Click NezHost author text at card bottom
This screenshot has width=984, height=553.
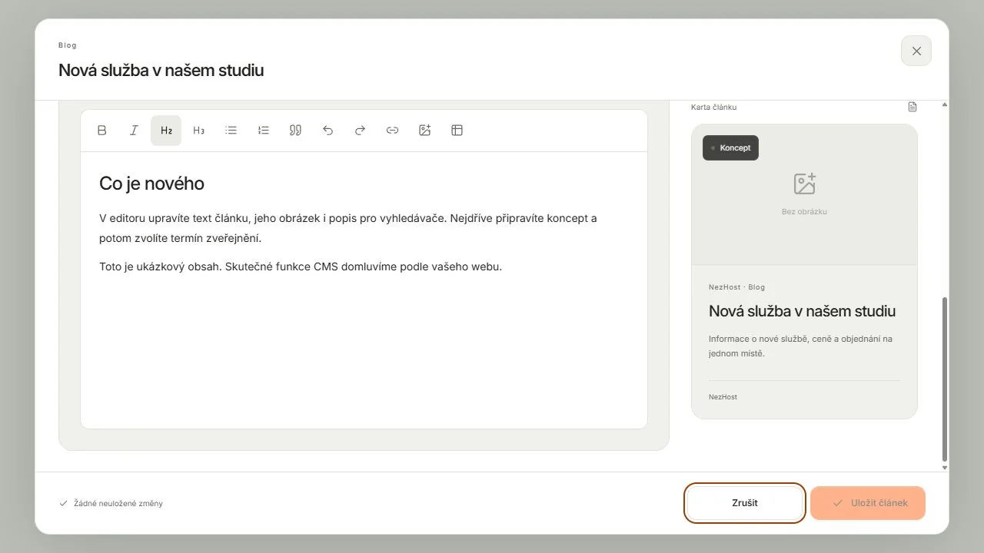point(723,397)
